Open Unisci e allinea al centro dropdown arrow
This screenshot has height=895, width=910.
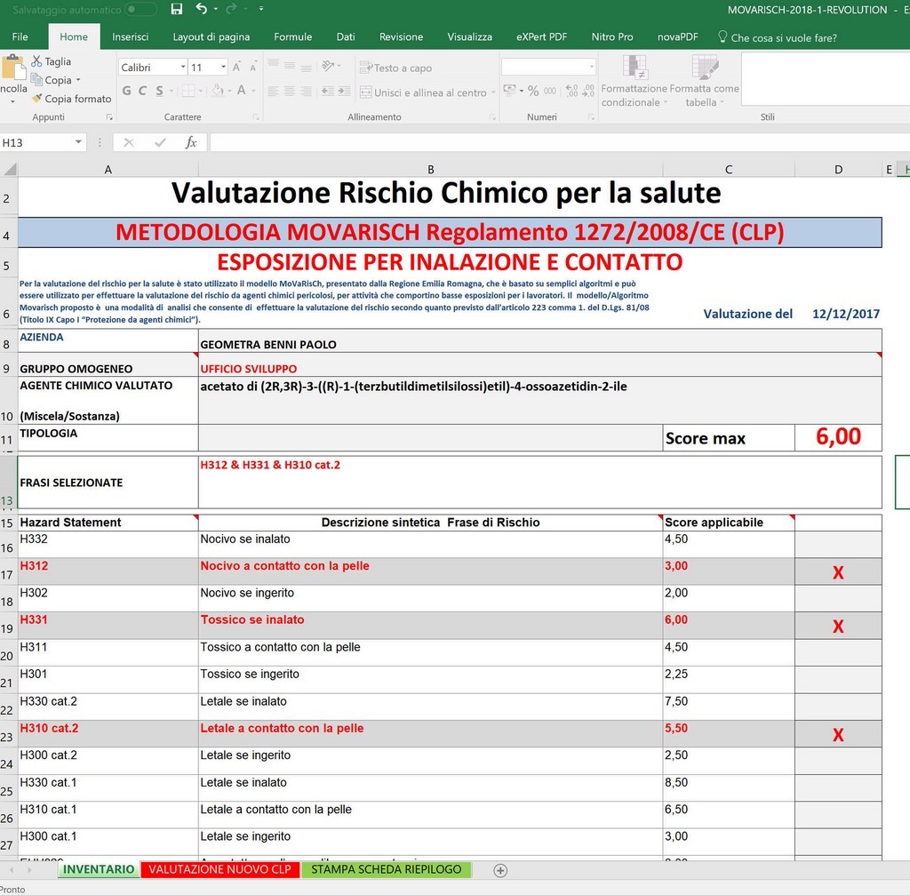point(493,92)
